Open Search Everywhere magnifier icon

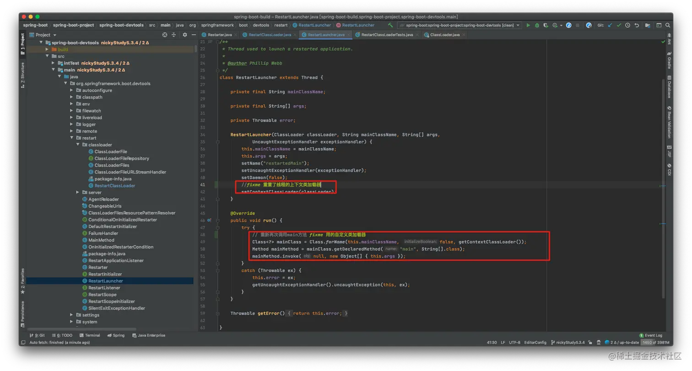669,25
